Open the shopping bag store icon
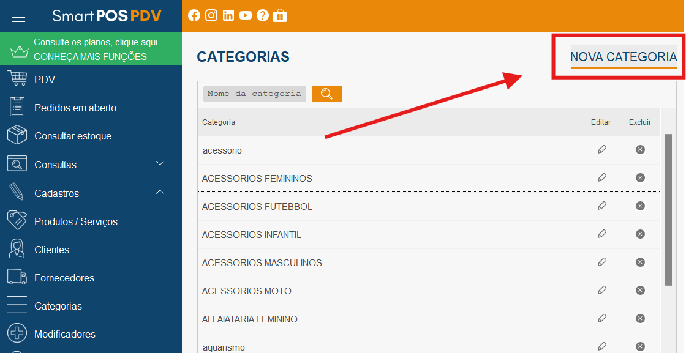686x353 pixels. (x=279, y=15)
